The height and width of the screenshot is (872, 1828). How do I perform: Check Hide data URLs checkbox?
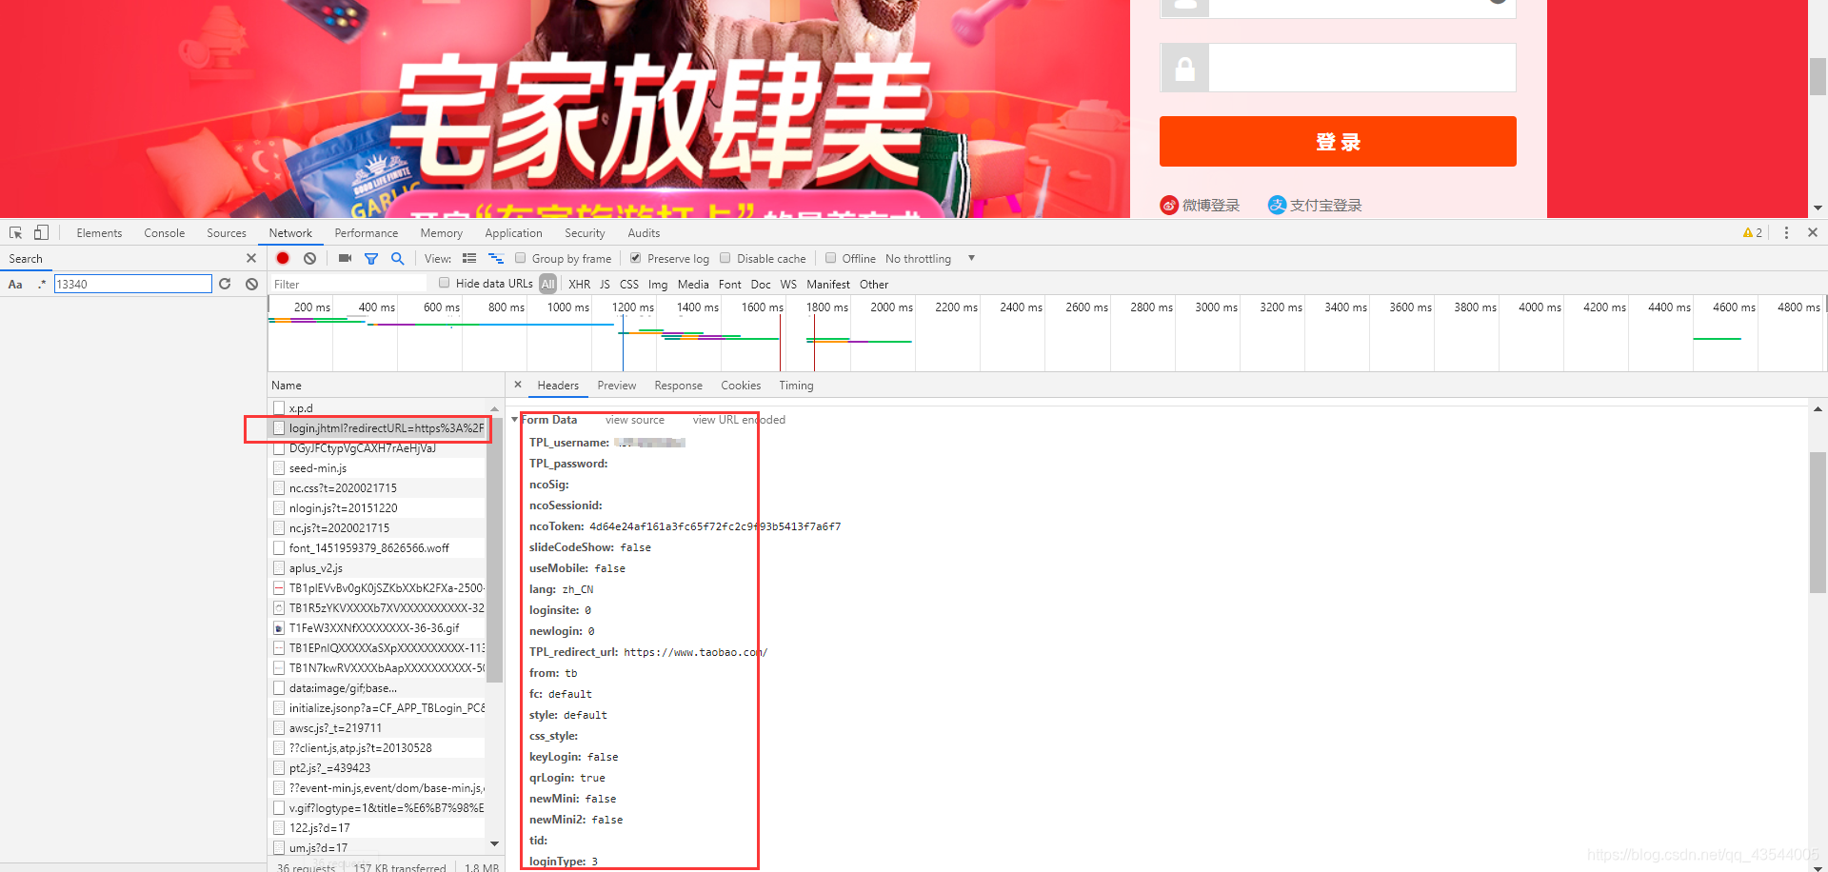(x=444, y=283)
